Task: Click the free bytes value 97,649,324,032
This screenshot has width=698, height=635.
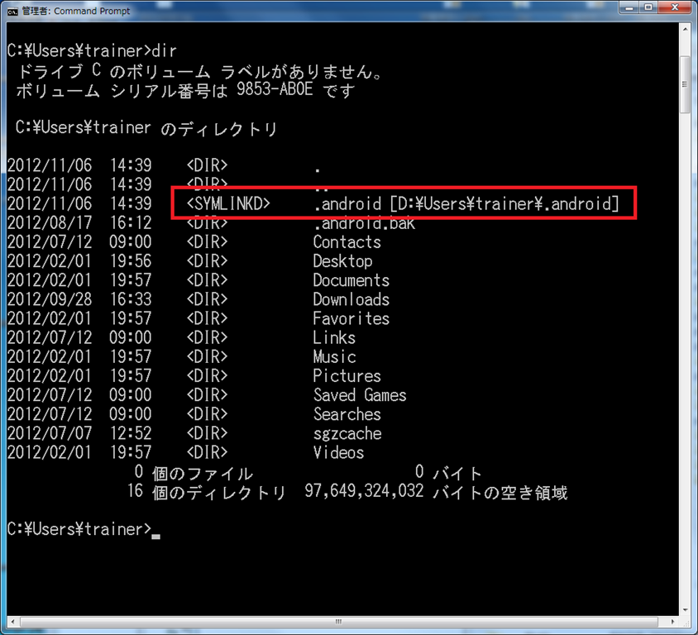Action: [x=363, y=493]
